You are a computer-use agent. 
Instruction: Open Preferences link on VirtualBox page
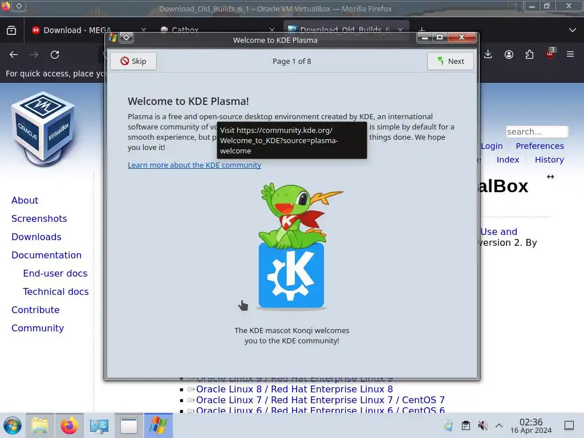click(540, 146)
